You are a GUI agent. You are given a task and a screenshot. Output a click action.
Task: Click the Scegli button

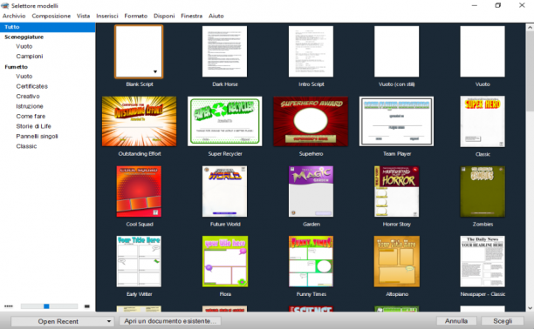click(503, 321)
